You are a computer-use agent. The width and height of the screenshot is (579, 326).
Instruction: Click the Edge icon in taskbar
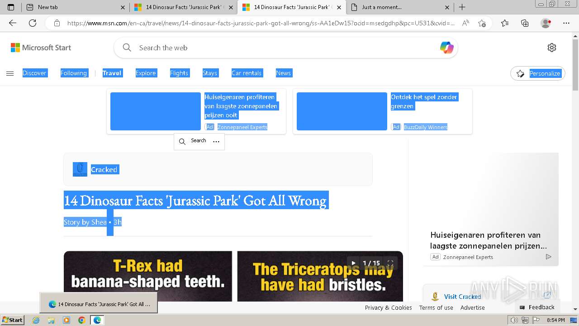tap(97, 320)
